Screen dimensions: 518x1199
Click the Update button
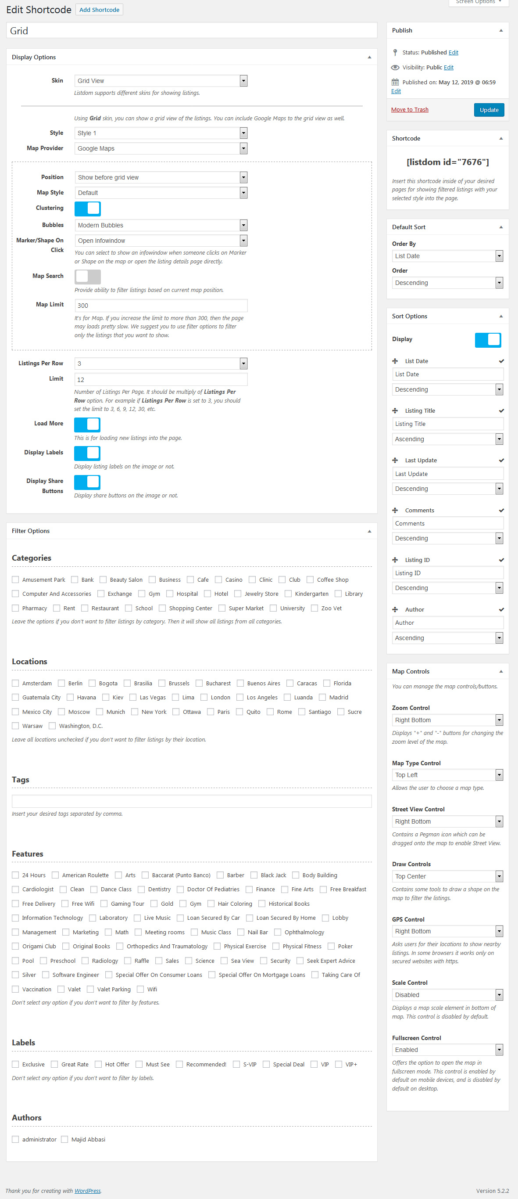click(x=489, y=110)
